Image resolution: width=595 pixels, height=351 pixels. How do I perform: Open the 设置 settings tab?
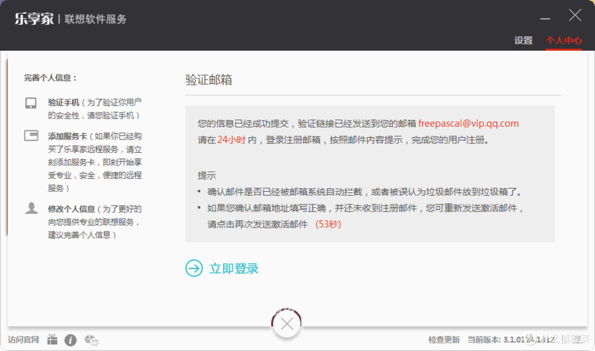point(523,40)
